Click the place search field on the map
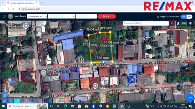This screenshot has width=195, height=109. 146,23
